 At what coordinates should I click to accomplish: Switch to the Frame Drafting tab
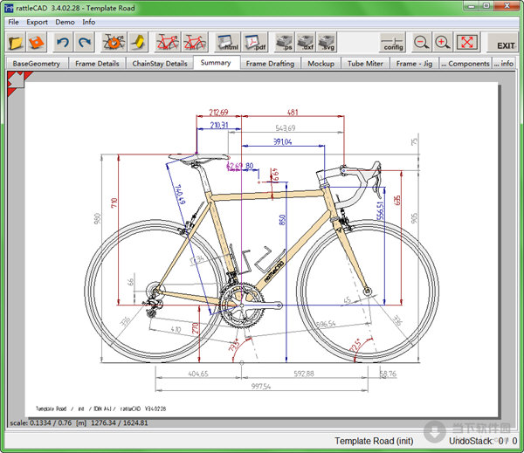pyautogui.click(x=270, y=64)
